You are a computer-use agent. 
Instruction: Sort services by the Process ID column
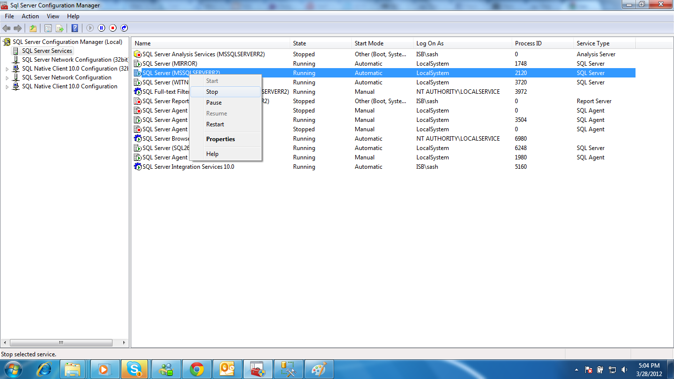529,43
